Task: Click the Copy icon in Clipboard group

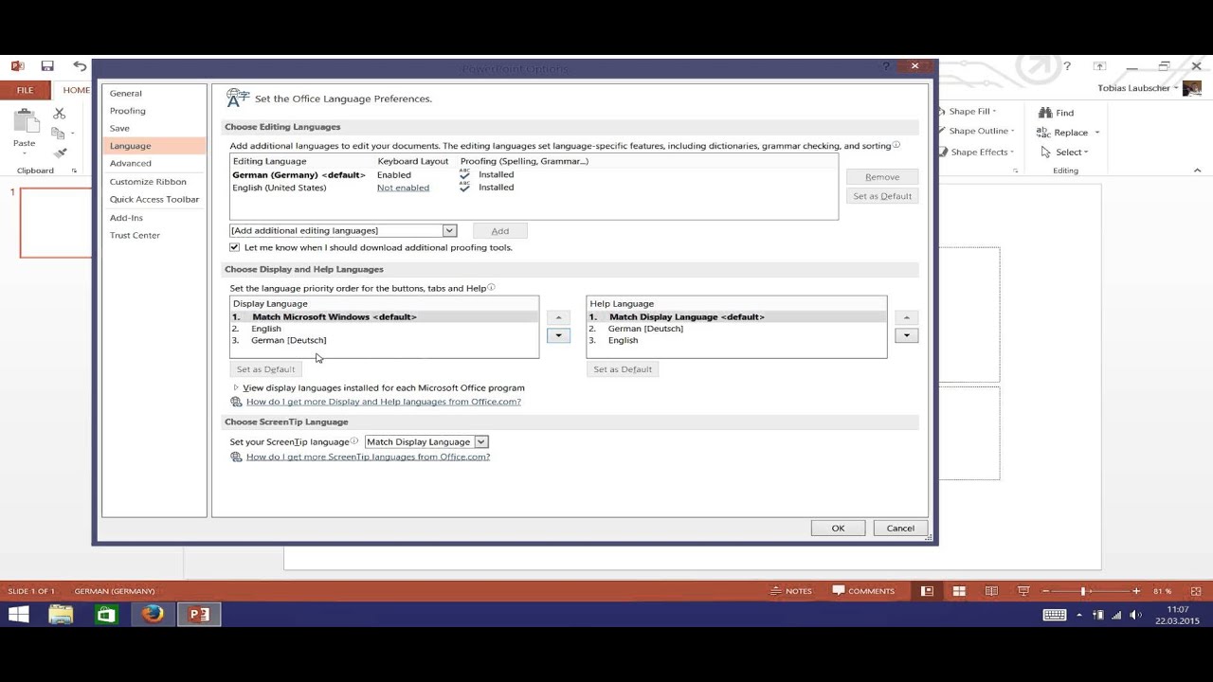Action: coord(59,134)
